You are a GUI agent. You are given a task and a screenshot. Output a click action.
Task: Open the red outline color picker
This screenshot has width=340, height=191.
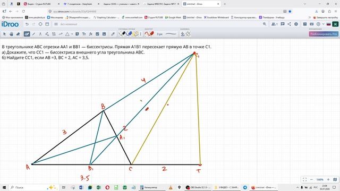149,34
